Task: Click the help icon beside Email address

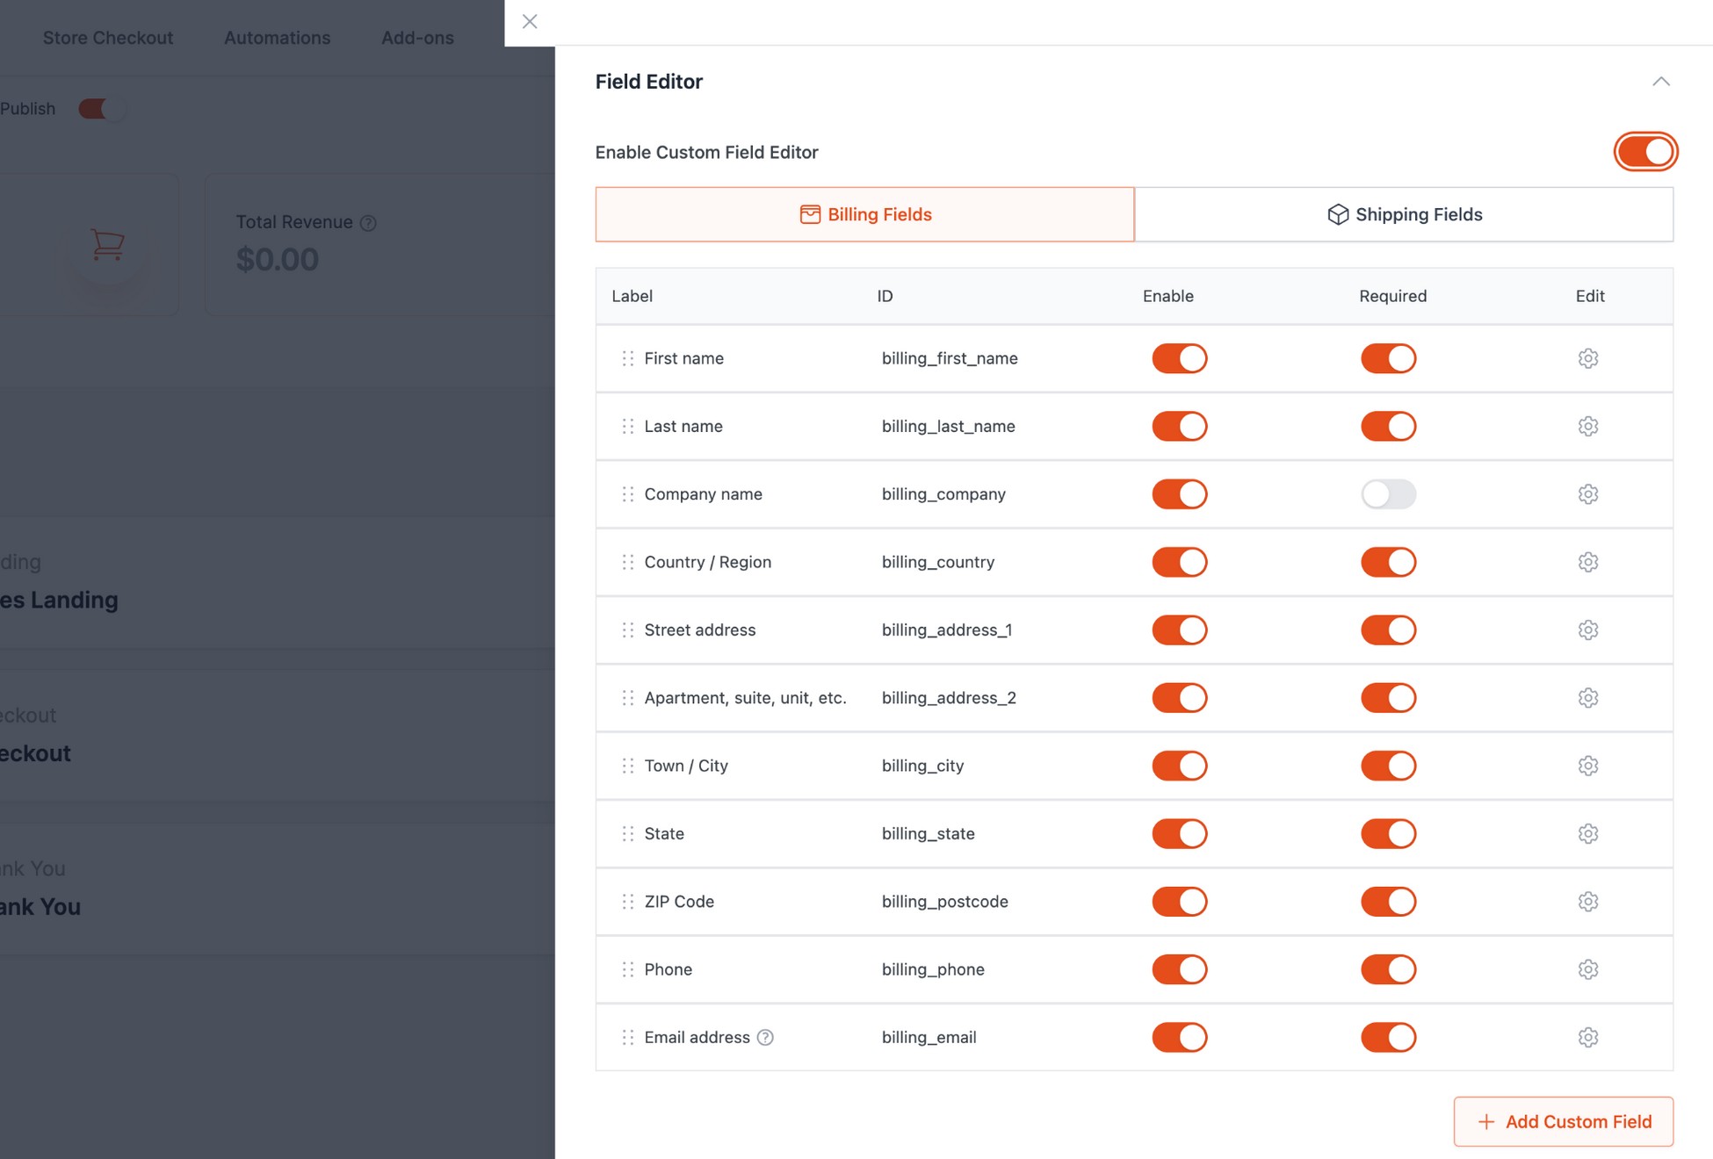Action: click(765, 1037)
